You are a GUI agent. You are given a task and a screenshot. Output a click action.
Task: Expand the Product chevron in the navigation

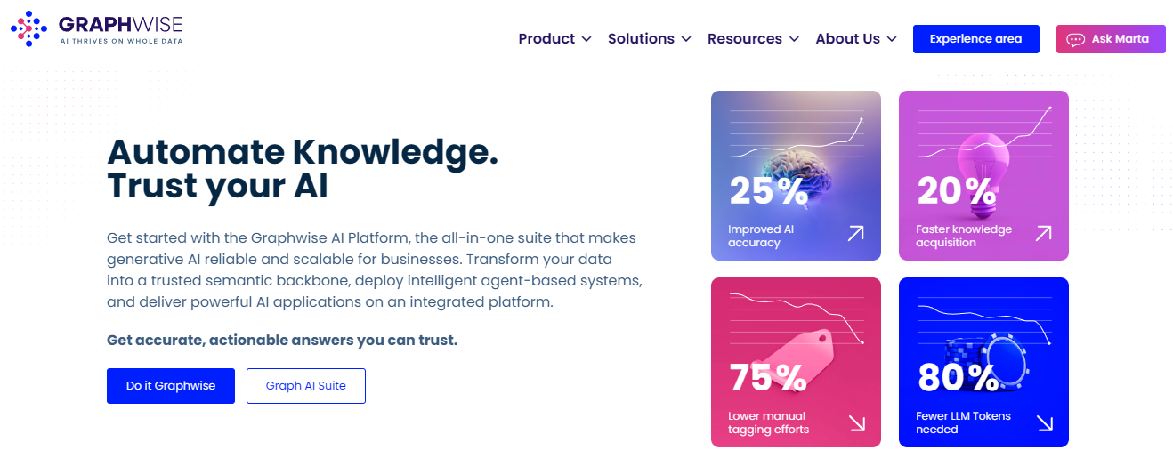(586, 39)
